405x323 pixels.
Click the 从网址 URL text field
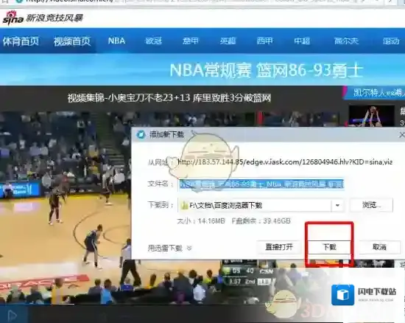coord(285,162)
